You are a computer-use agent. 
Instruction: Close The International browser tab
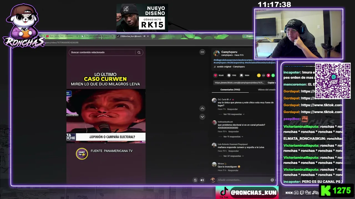112,36
